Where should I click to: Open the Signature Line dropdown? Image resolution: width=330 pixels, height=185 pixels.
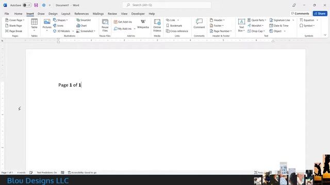293,20
